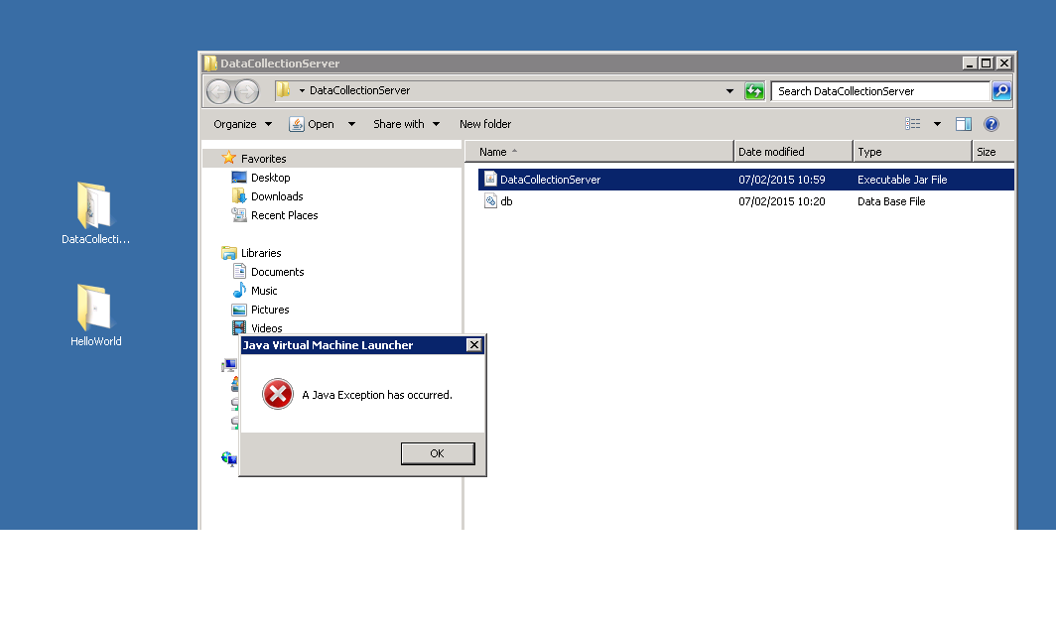1056x628 pixels.
Task: Click the green refresh button by the address bar
Action: click(x=754, y=91)
